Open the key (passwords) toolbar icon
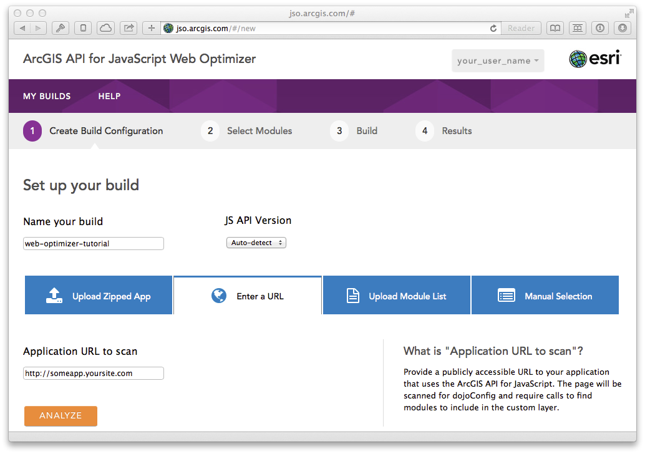This screenshot has width=645, height=454. (61, 29)
